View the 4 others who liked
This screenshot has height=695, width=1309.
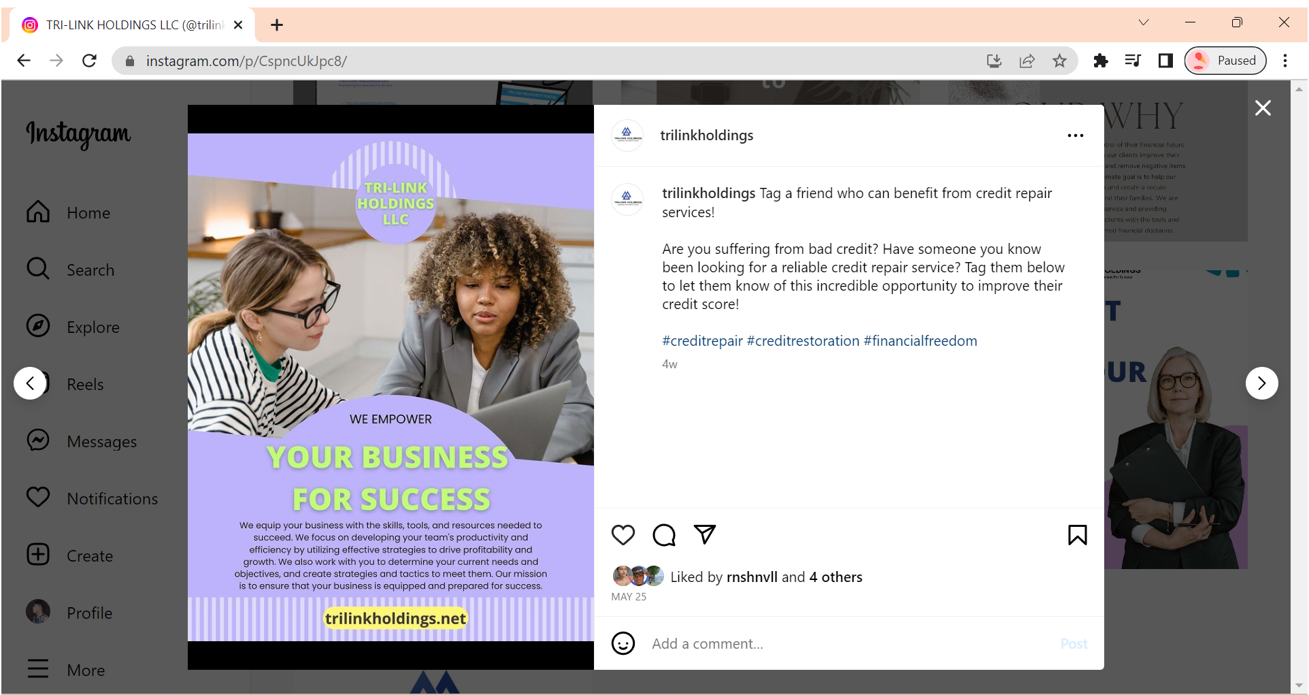click(x=835, y=577)
